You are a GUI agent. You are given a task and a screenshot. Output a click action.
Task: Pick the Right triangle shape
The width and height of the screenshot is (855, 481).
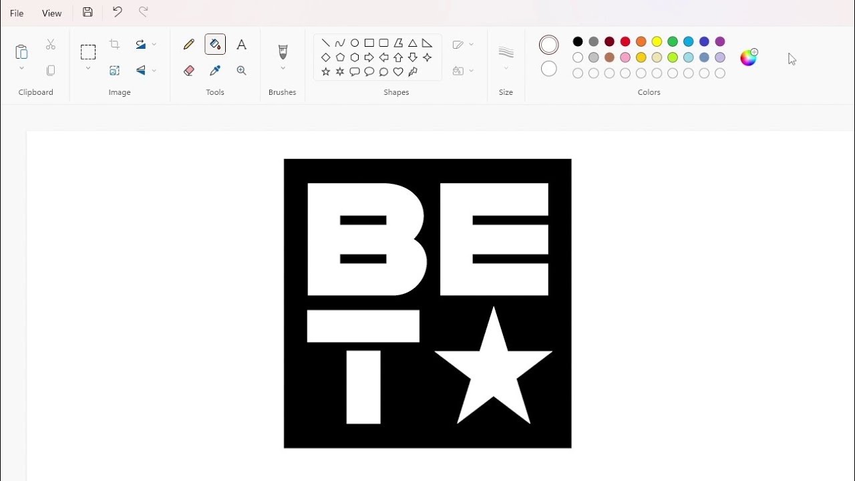(x=427, y=43)
